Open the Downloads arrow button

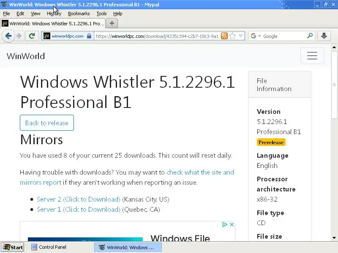tap(324, 36)
